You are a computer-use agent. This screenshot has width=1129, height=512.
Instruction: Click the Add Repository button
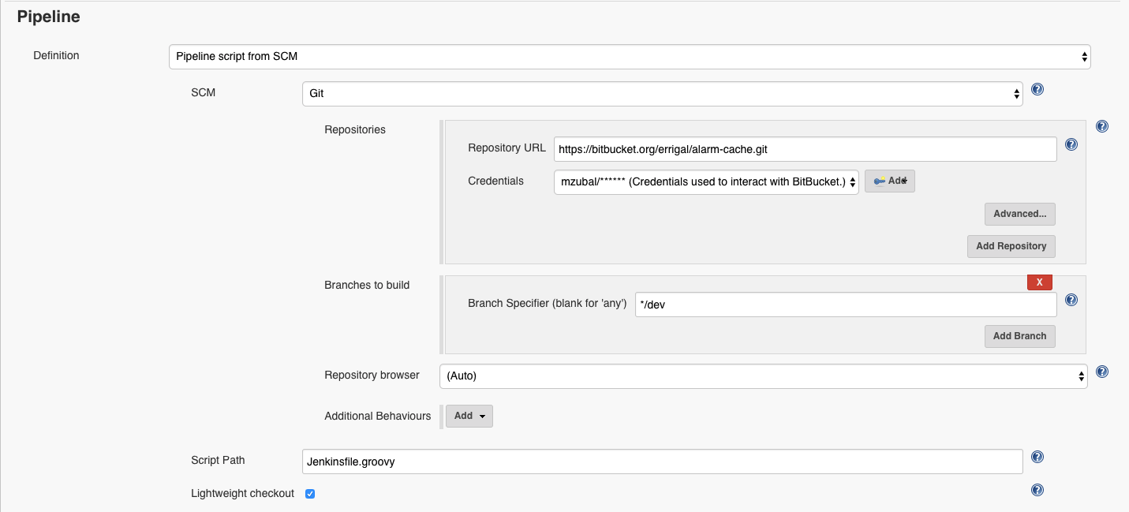(x=1011, y=246)
